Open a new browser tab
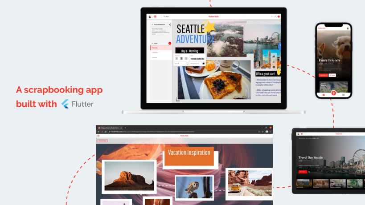Screen dimensions: 365x205 [125, 128]
